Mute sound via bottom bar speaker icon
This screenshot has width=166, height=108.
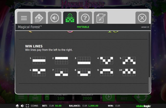(22, 106)
